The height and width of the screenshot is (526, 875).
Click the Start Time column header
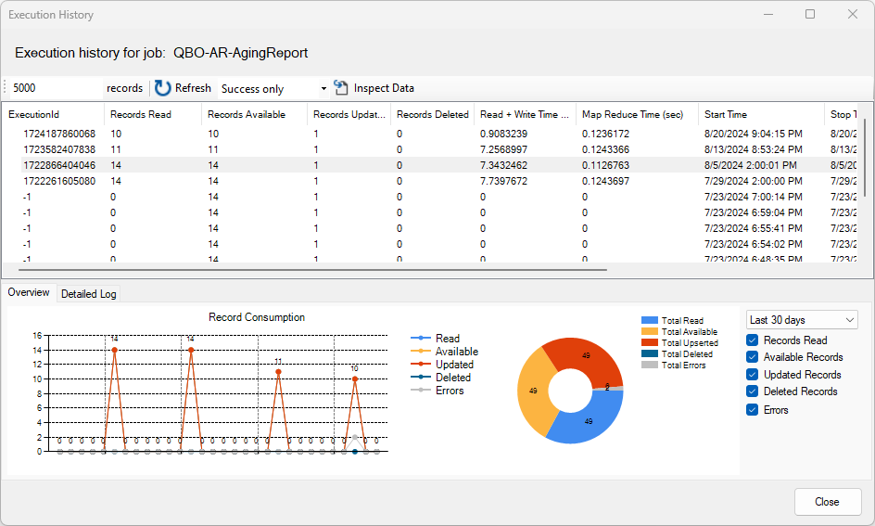pos(761,114)
